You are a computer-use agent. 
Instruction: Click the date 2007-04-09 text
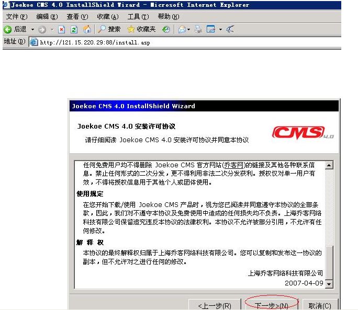(x=304, y=283)
